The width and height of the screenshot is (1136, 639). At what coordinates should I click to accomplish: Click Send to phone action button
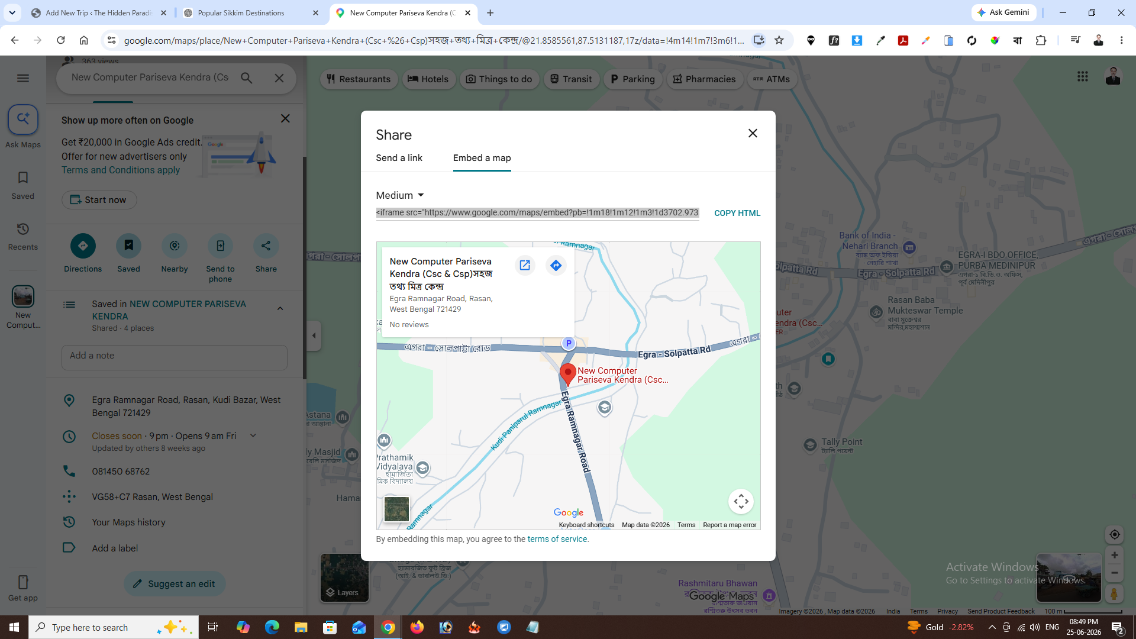pos(220,258)
